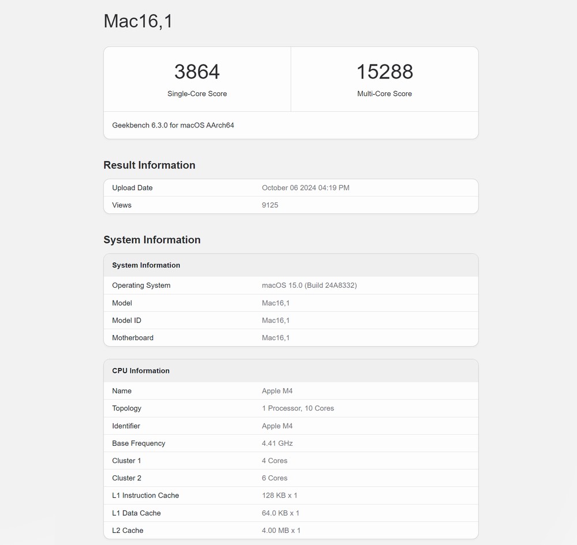Image resolution: width=577 pixels, height=545 pixels.
Task: Click the Base Frequency label
Action: click(138, 443)
